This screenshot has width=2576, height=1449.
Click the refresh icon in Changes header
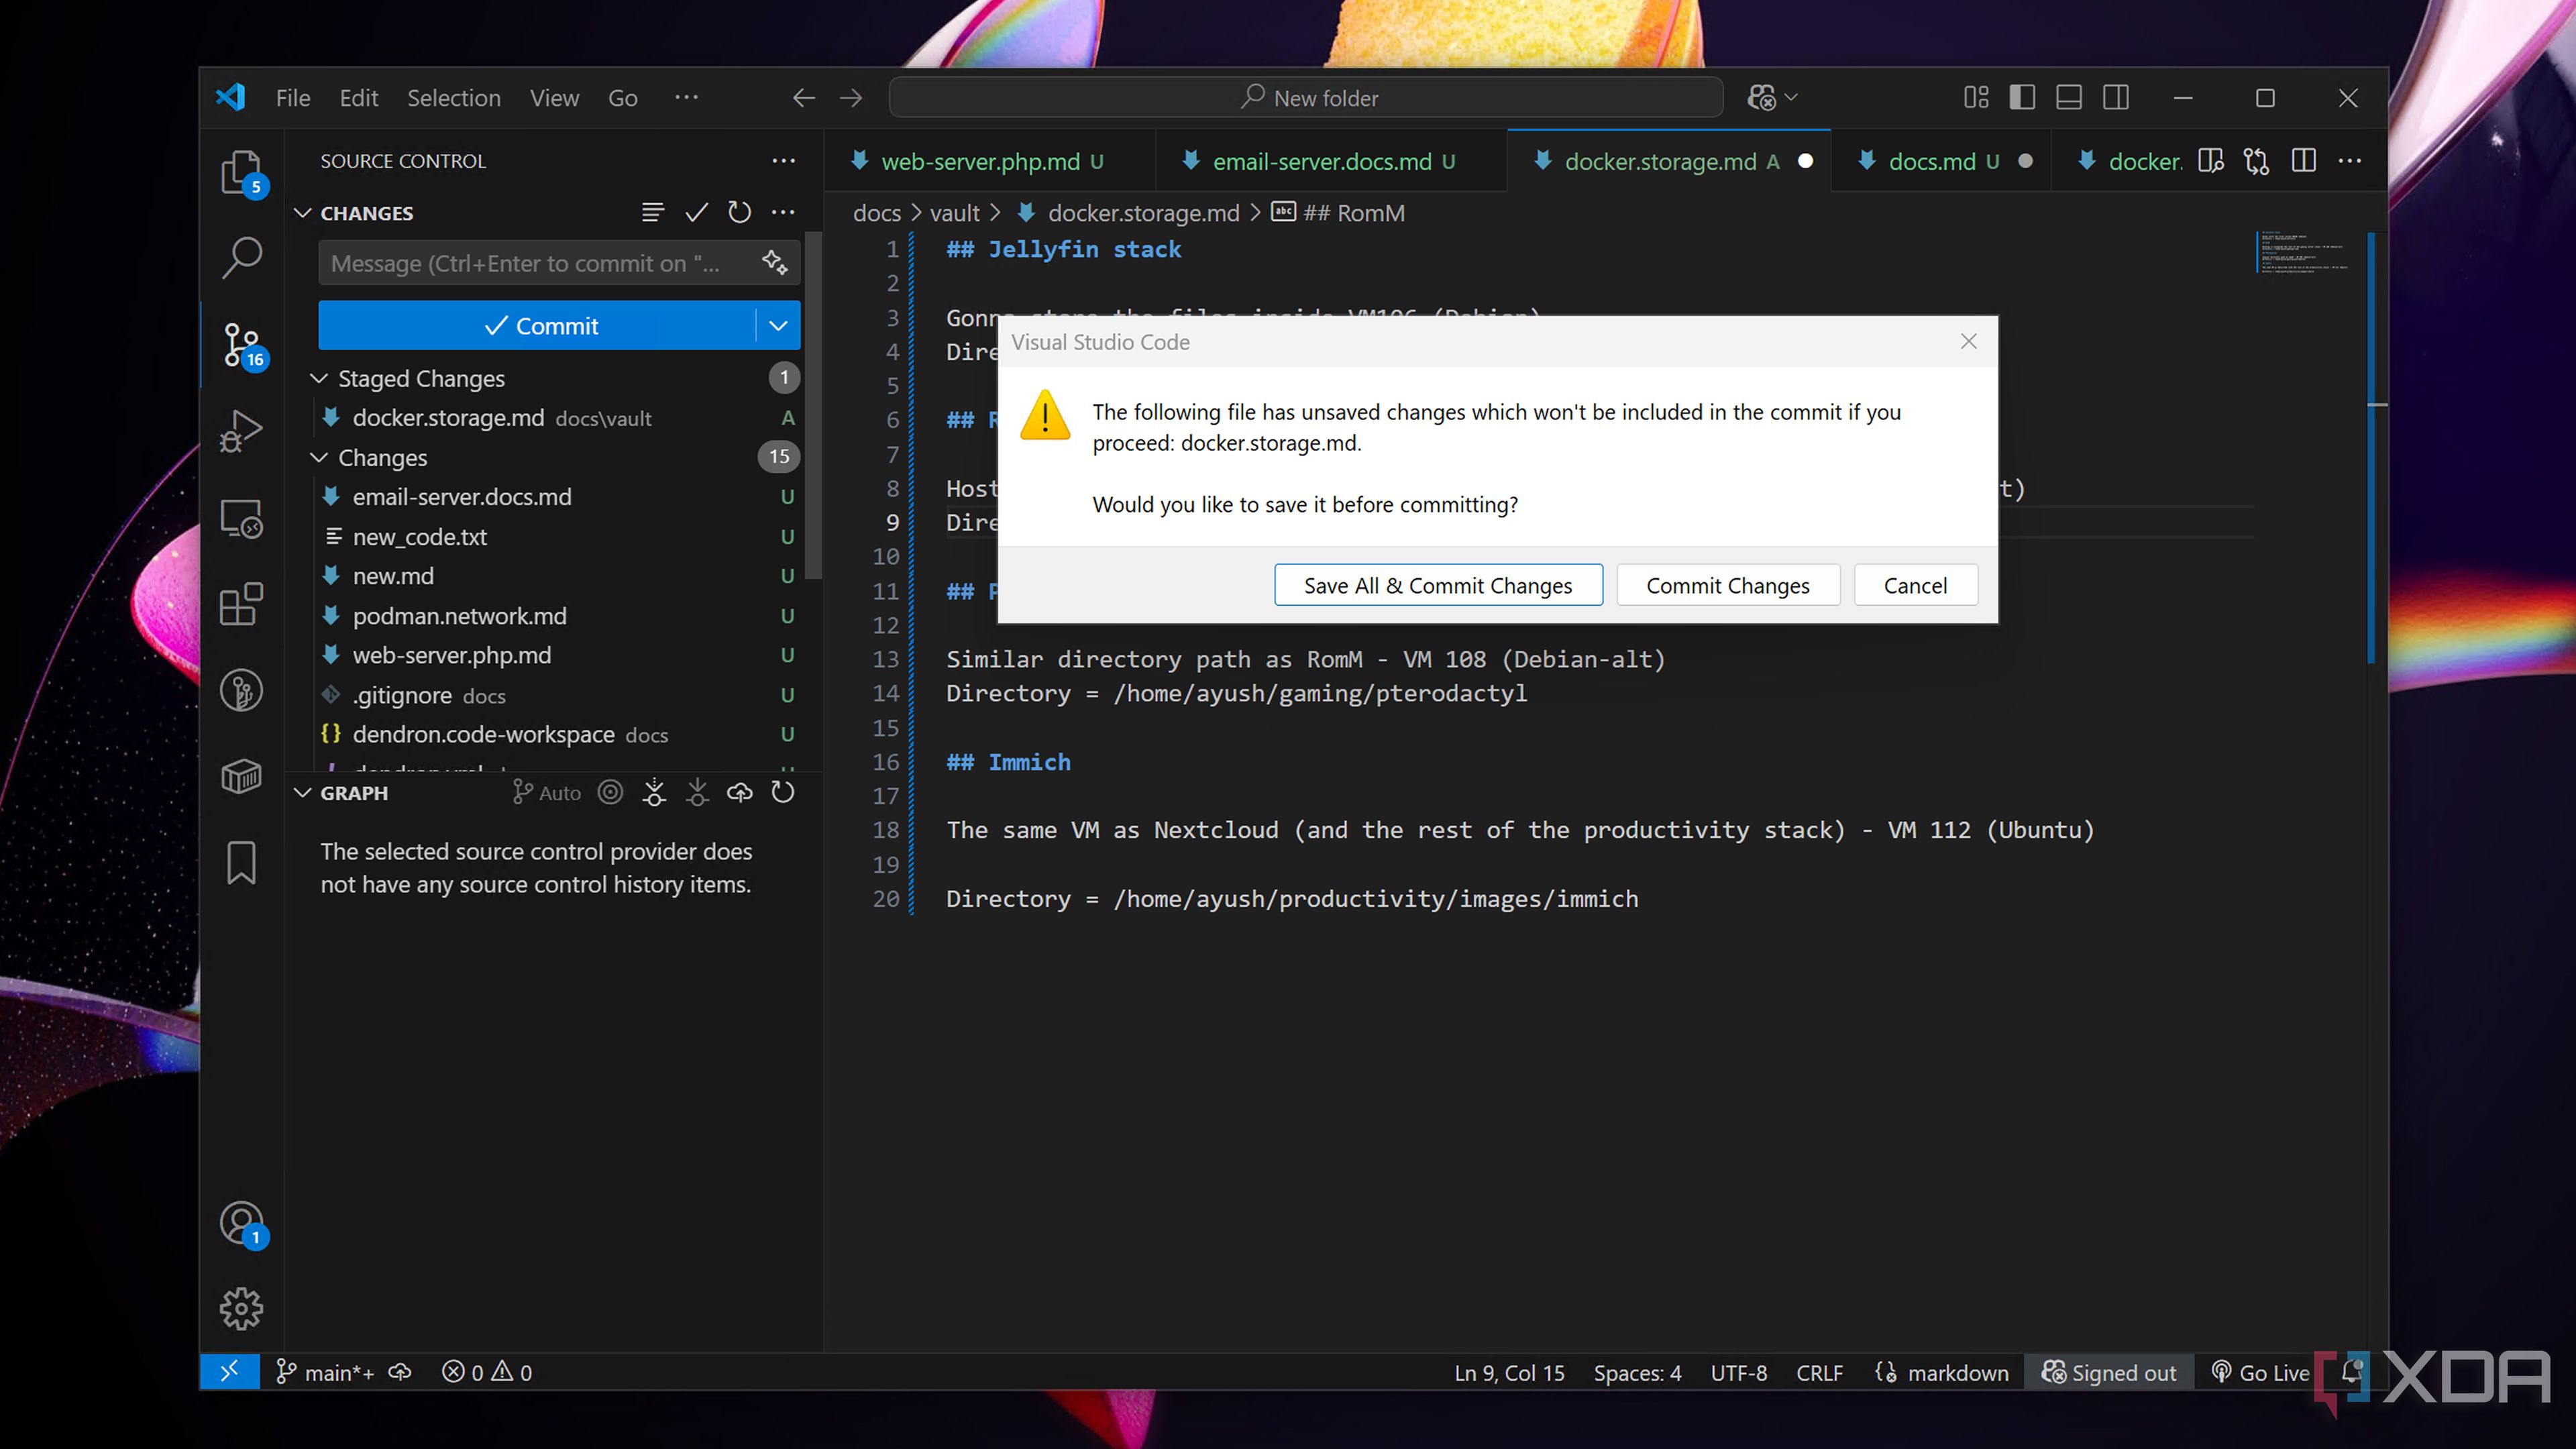(x=740, y=212)
